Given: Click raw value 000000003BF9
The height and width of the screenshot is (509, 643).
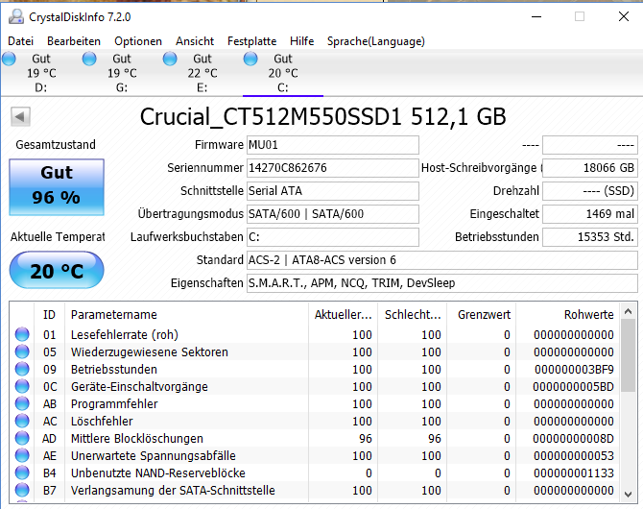Looking at the screenshot, I should click(574, 370).
